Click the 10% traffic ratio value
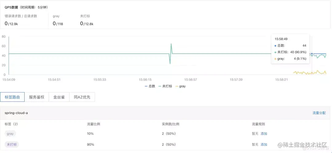Image resolution: width=332 pixels, height=153 pixels. point(90,134)
